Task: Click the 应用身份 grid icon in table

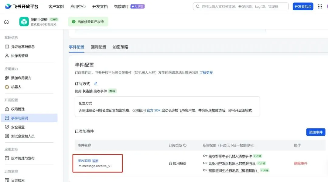Action: coord(170,164)
